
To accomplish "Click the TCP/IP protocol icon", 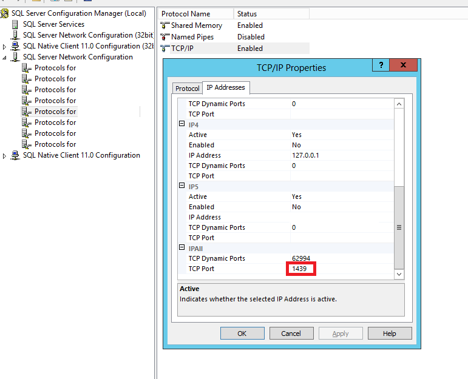I will tap(164, 49).
